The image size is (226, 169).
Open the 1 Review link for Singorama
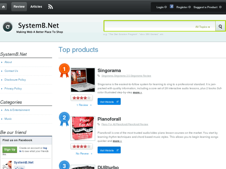[84, 105]
